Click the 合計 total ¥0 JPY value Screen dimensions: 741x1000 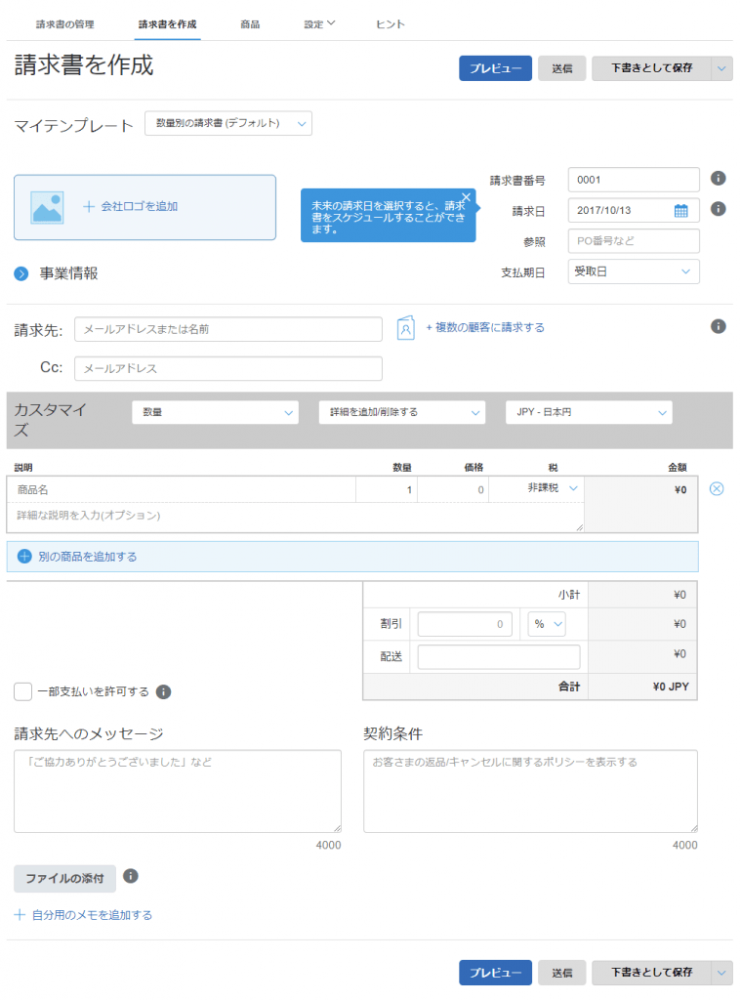(x=671, y=687)
